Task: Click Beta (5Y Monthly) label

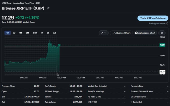Action: pyautogui.click(x=95, y=91)
